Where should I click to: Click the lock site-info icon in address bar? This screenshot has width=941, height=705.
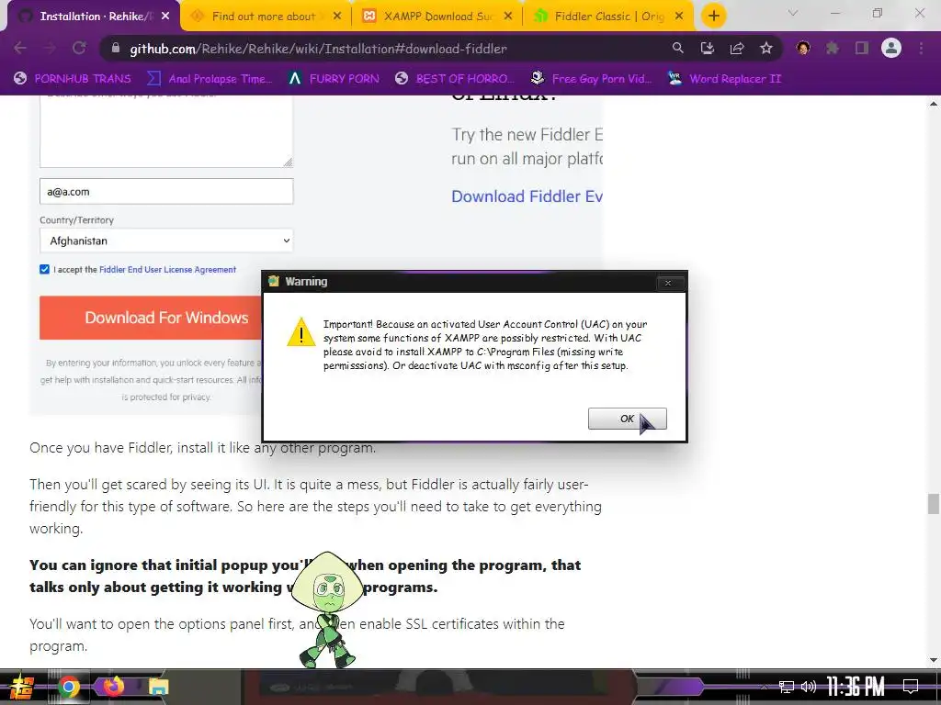(116, 48)
